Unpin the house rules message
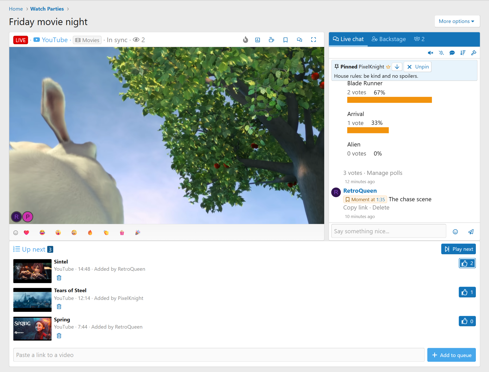The image size is (489, 372). (418, 67)
